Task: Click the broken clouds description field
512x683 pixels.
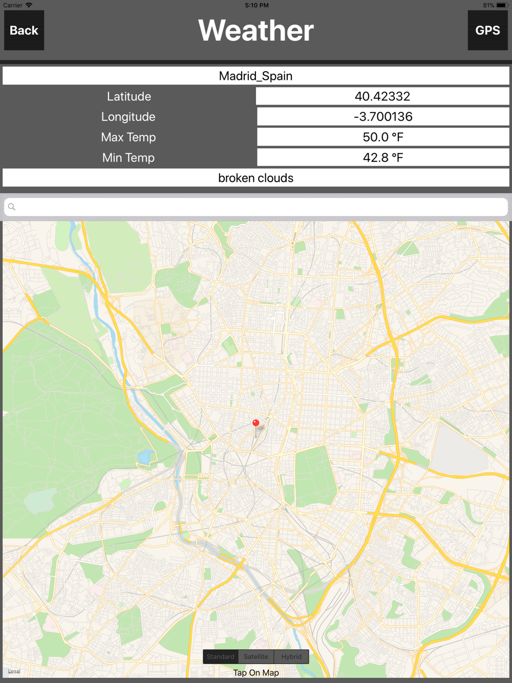Action: tap(256, 178)
